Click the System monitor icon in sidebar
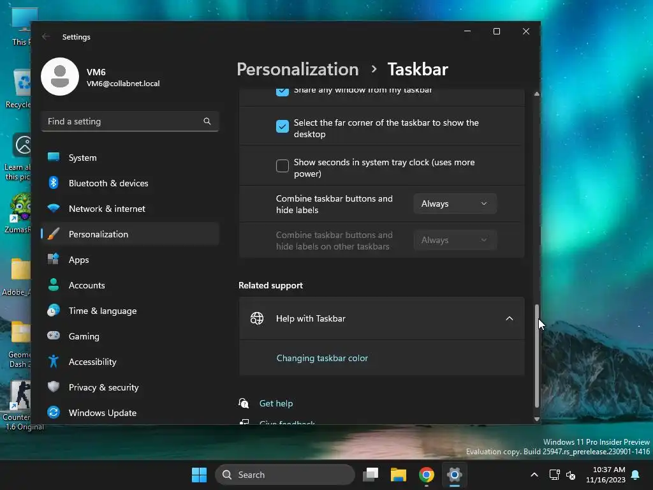This screenshot has width=653, height=490. (x=54, y=157)
